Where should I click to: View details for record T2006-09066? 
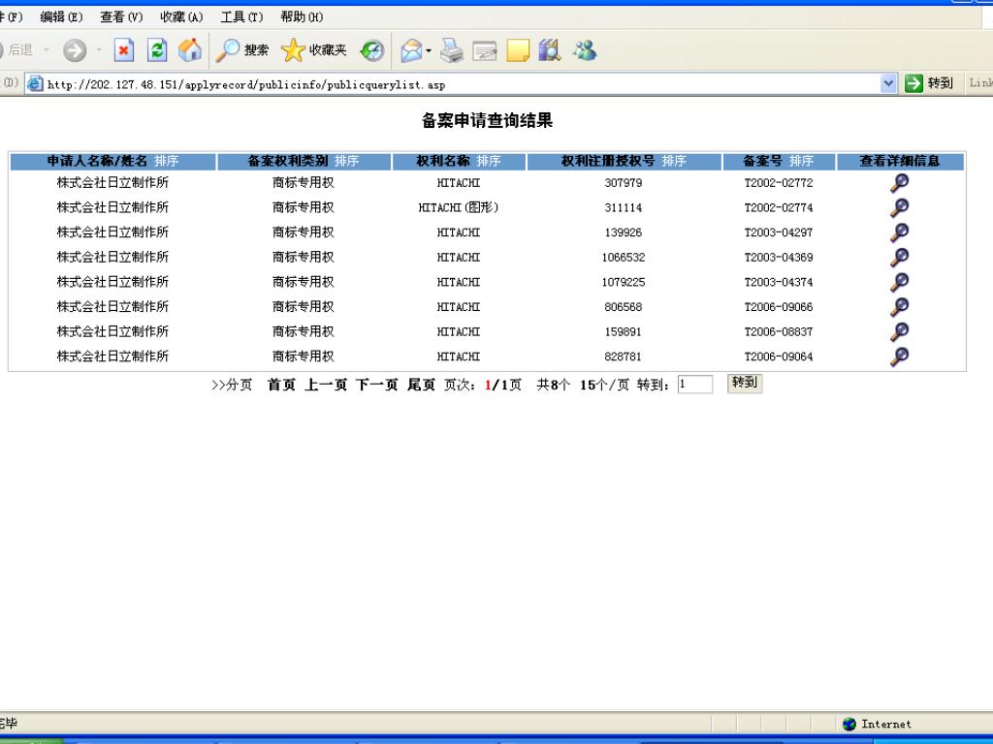point(899,307)
